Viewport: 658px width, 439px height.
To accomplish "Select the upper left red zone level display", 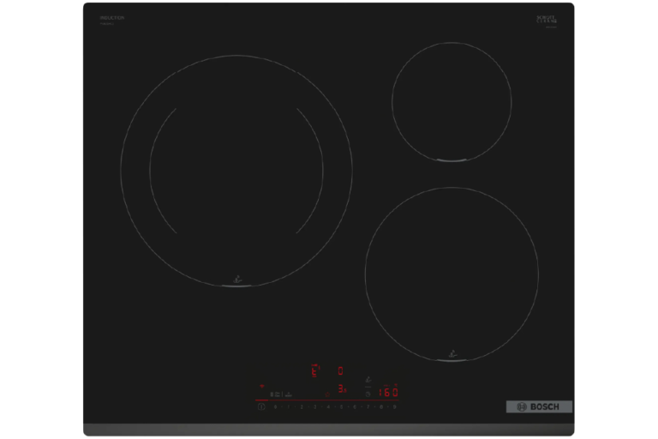I will pyautogui.click(x=314, y=370).
